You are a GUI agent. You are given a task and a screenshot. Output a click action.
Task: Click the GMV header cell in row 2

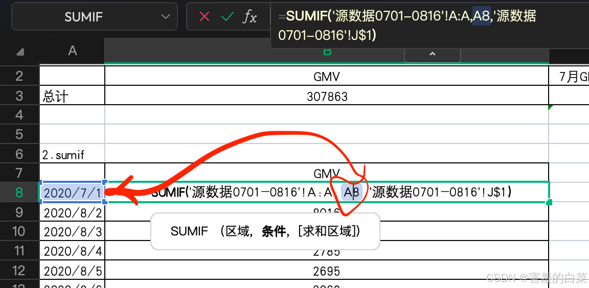(x=327, y=77)
